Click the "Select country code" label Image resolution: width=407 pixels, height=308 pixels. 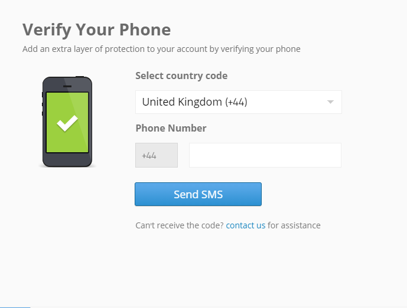point(181,76)
